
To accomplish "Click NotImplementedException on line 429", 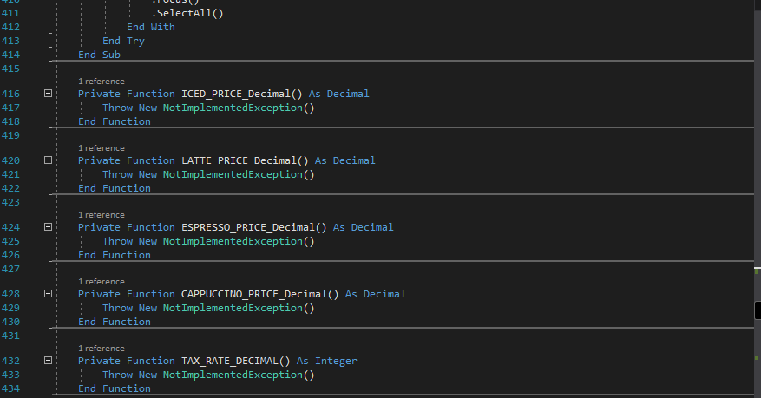I will coord(233,309).
